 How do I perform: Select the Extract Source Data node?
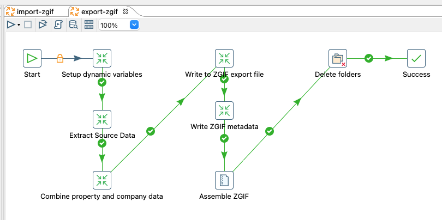[x=102, y=119]
